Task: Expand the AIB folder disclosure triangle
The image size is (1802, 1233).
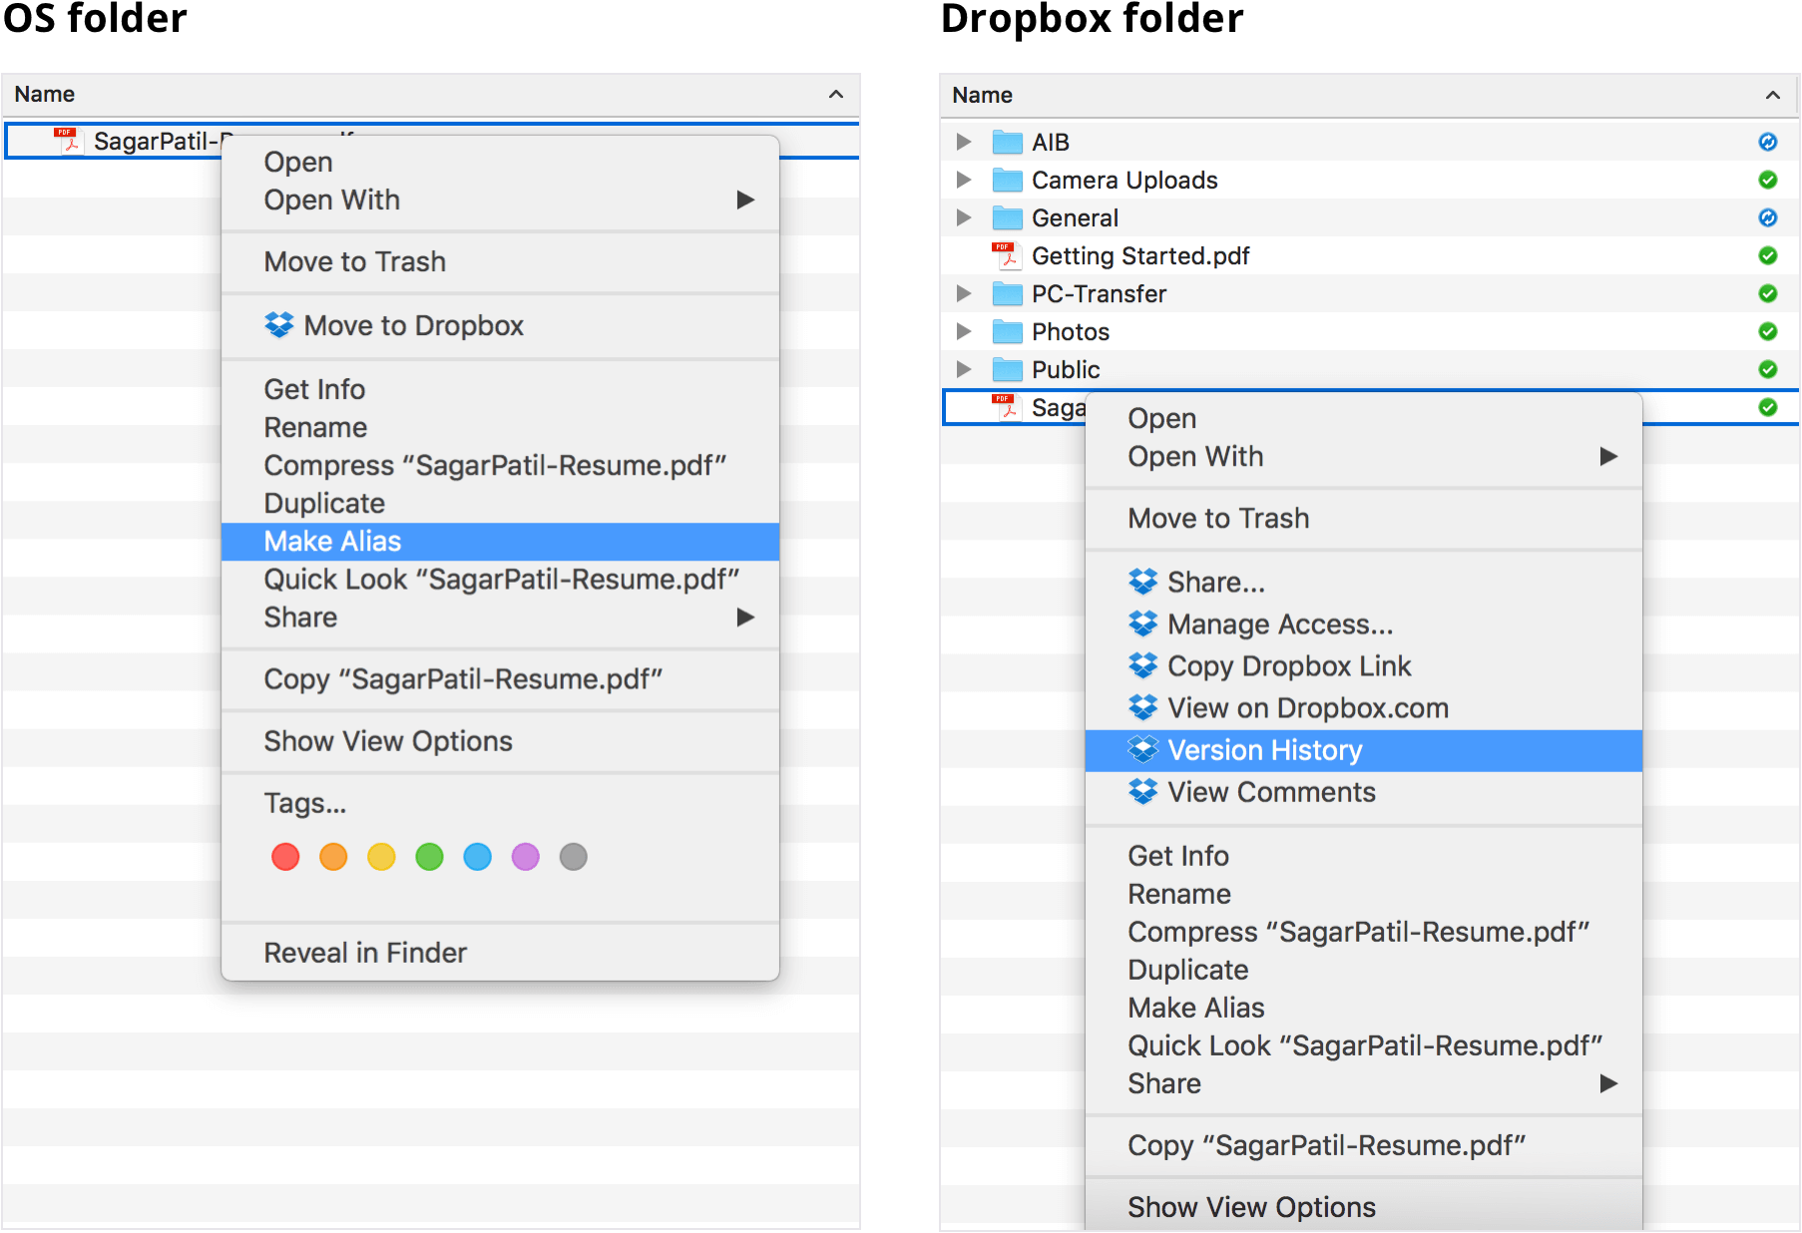Action: point(963,142)
